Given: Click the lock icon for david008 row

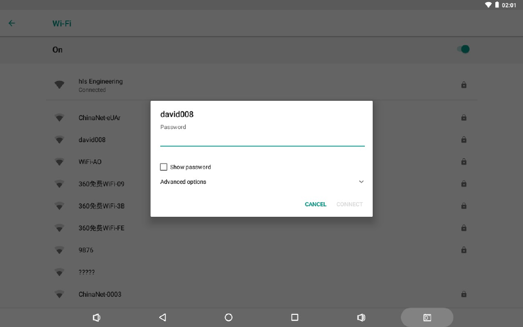Looking at the screenshot, I should point(463,139).
